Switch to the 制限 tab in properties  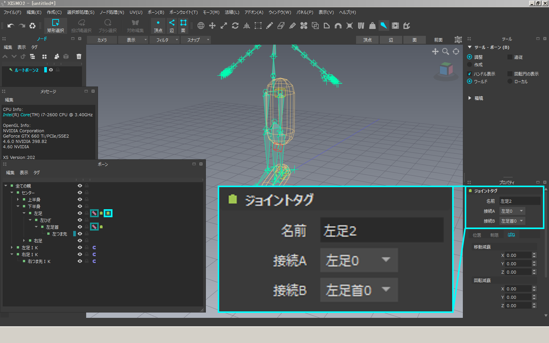(x=494, y=235)
